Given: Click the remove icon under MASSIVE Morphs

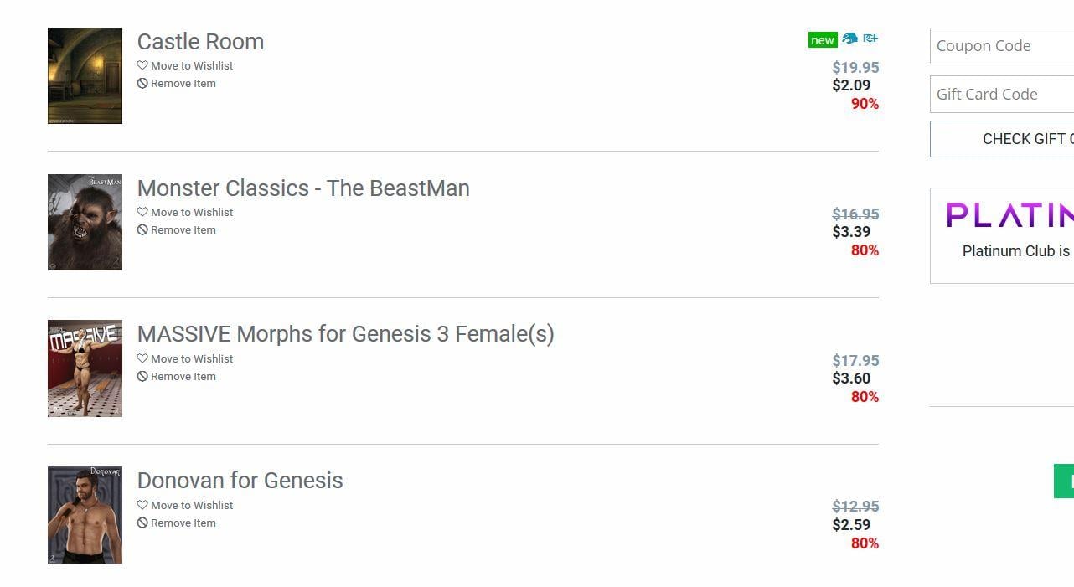Looking at the screenshot, I should click(142, 377).
